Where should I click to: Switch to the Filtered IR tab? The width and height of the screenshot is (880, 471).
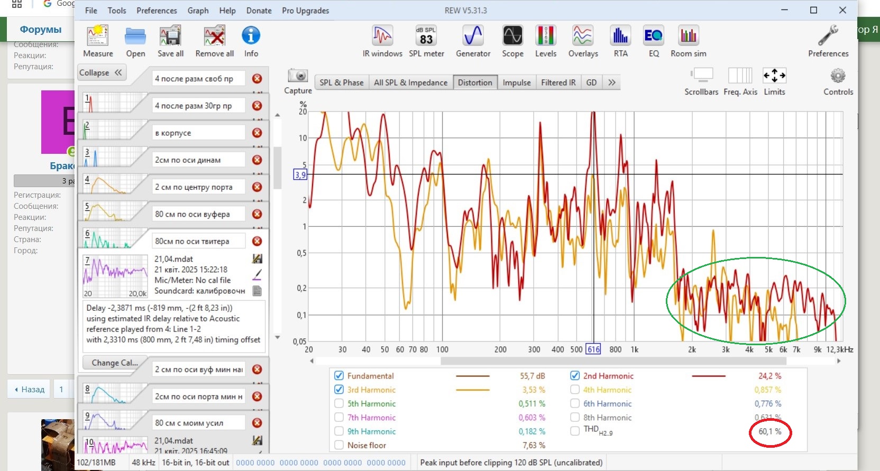click(558, 82)
